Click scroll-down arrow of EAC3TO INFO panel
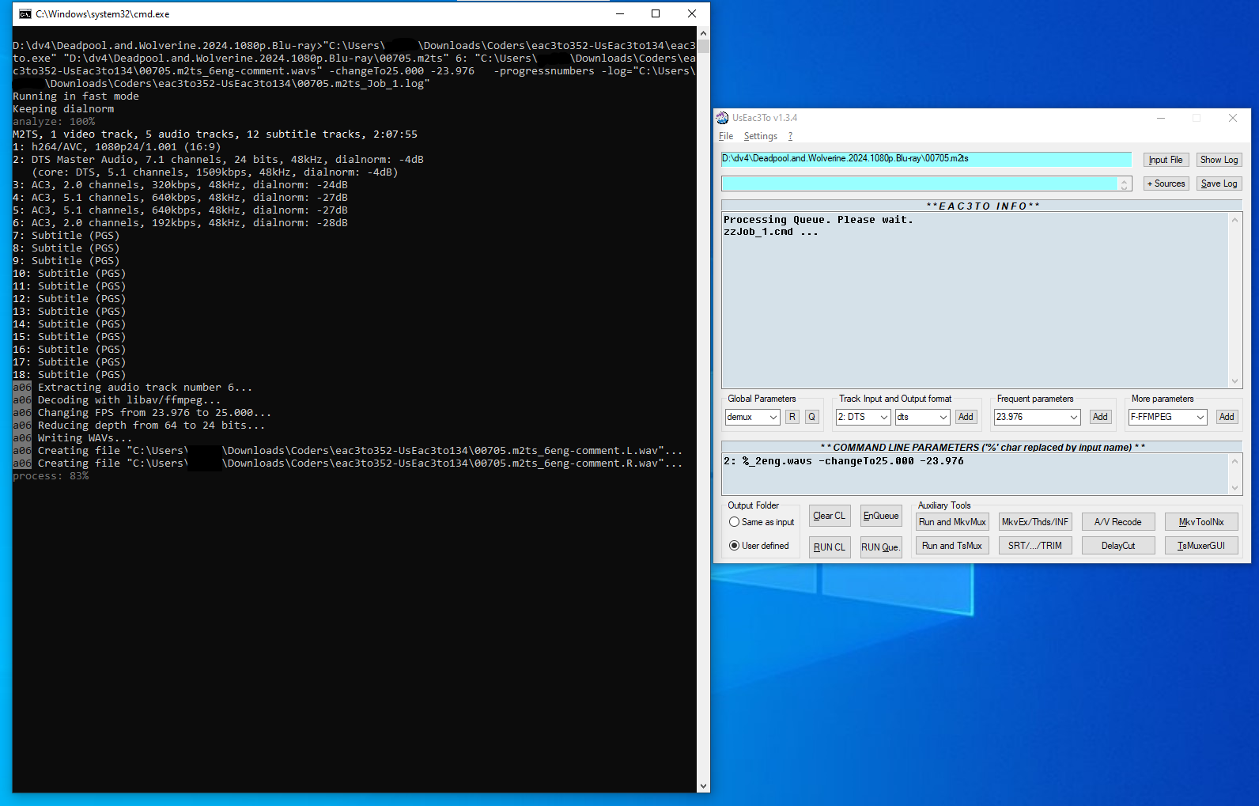 [1234, 381]
